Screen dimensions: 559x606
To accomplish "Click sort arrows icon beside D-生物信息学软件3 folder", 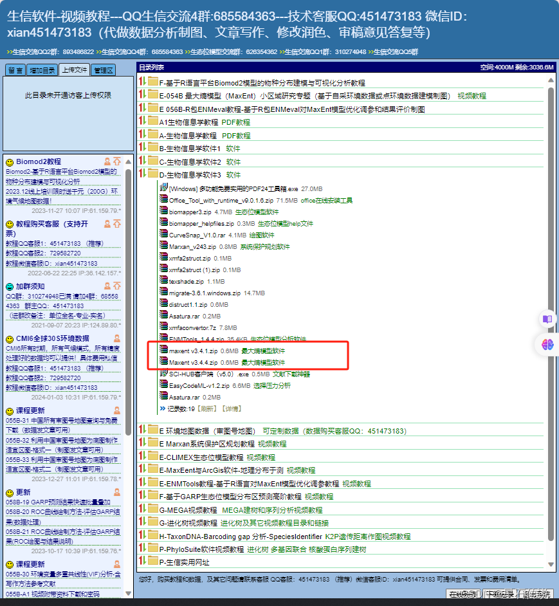I will (x=143, y=174).
